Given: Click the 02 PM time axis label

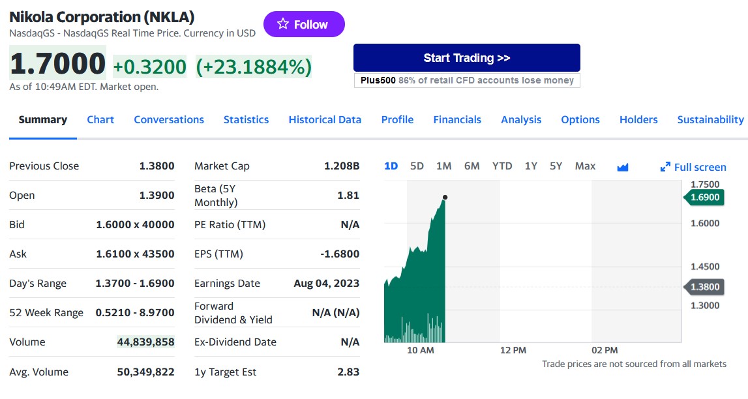Looking at the screenshot, I should point(605,350).
